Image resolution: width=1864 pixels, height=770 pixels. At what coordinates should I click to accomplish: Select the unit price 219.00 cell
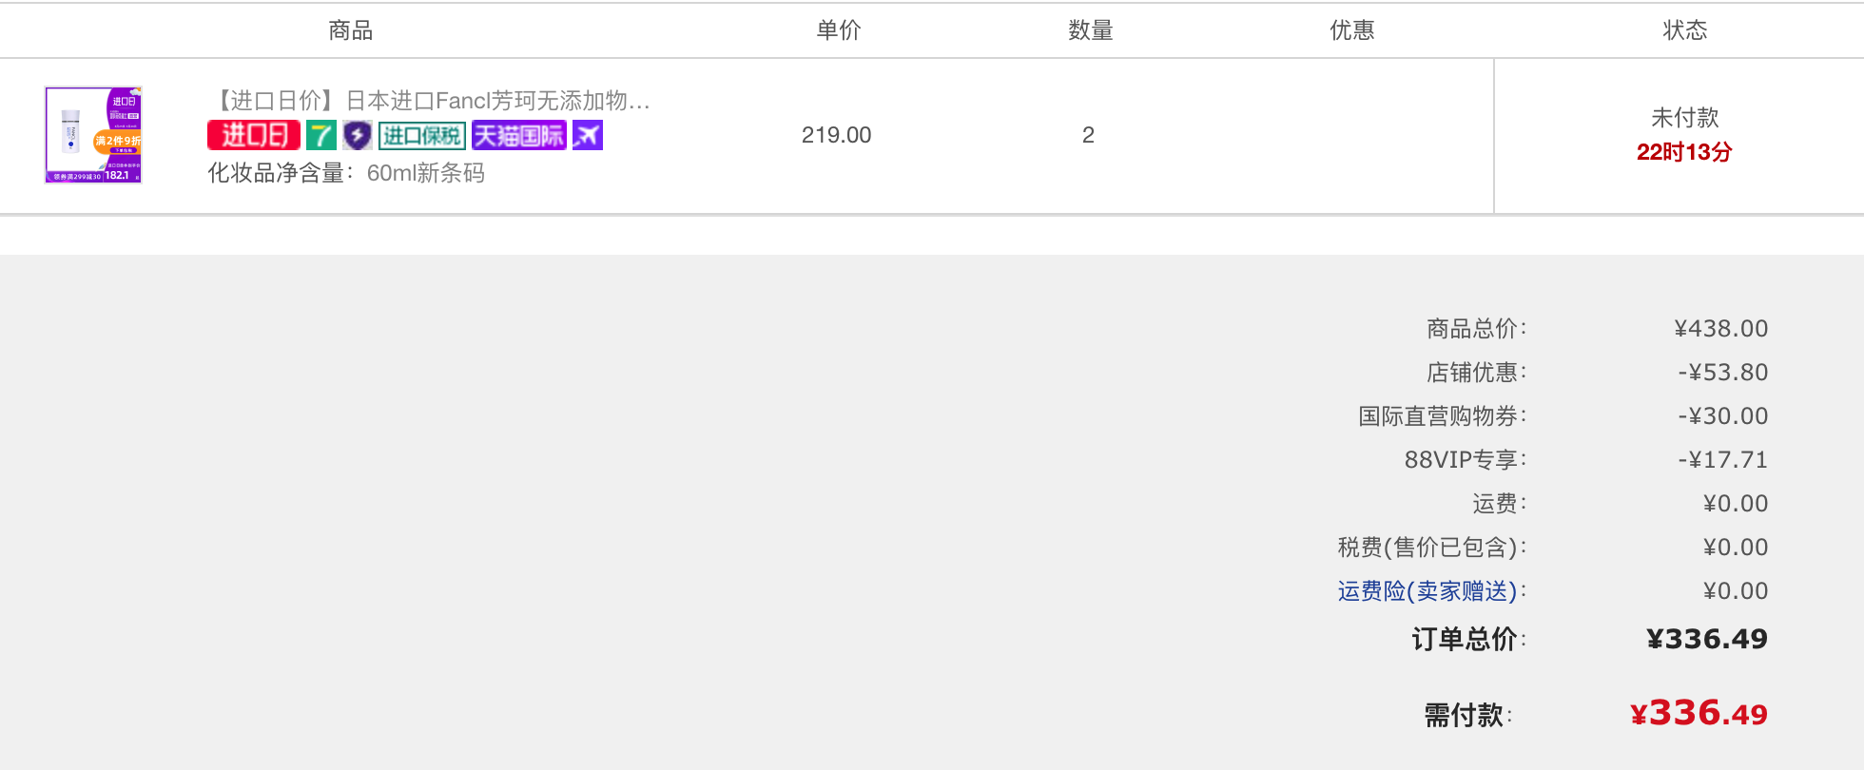coord(837,135)
